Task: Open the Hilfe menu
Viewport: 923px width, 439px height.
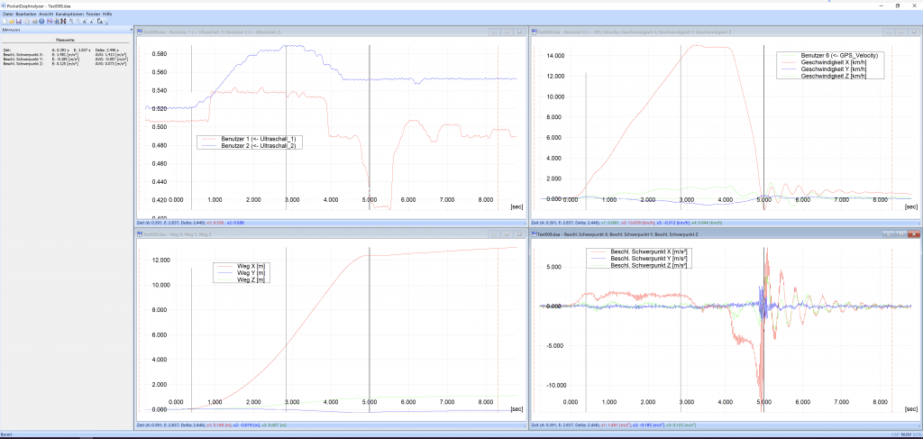Action: pyautogui.click(x=107, y=14)
